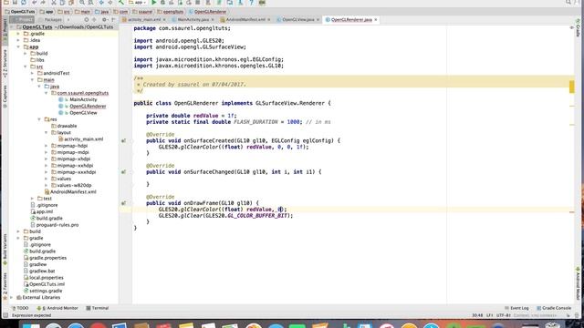Run the app with green play icon
584x328 pixels.
click(154, 2)
